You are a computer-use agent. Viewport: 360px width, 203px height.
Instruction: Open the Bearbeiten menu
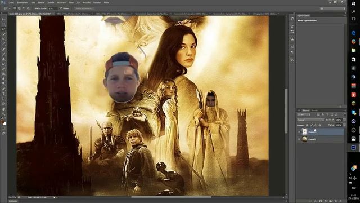(22, 2)
